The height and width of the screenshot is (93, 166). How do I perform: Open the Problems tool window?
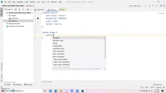tap(17, 84)
